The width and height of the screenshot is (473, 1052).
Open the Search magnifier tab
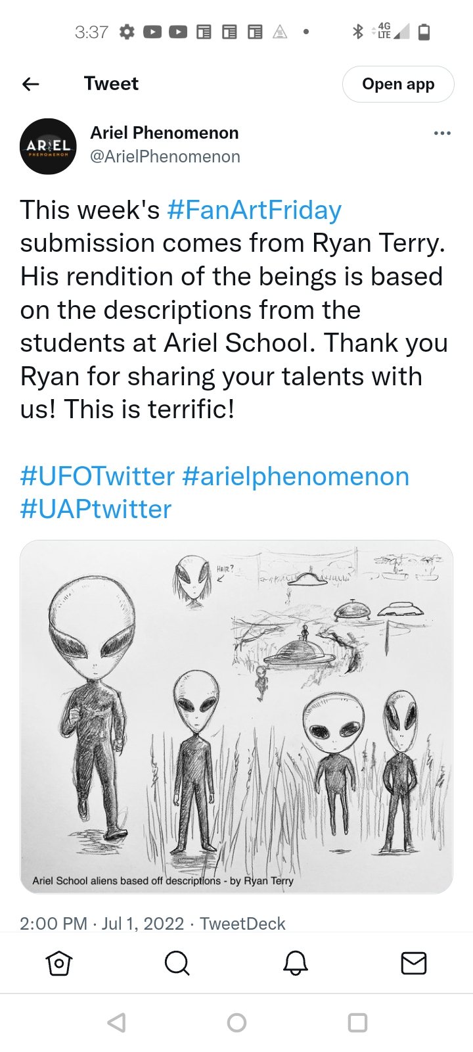click(x=177, y=963)
